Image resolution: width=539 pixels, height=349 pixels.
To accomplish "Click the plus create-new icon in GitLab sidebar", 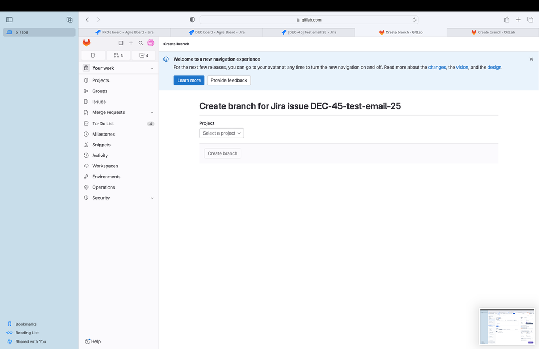I will click(x=131, y=43).
